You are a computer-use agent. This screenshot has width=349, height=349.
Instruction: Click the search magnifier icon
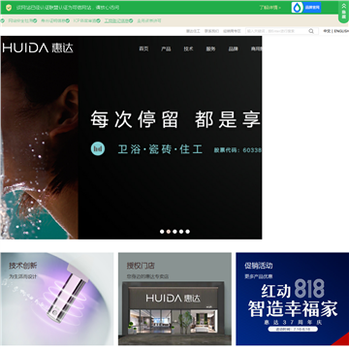311,31
